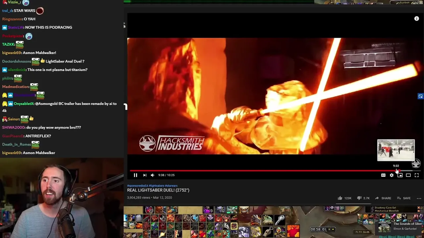Click the yellow-highlighted action bar icon
Image resolution: width=424 pixels, height=238 pixels.
coord(234,226)
